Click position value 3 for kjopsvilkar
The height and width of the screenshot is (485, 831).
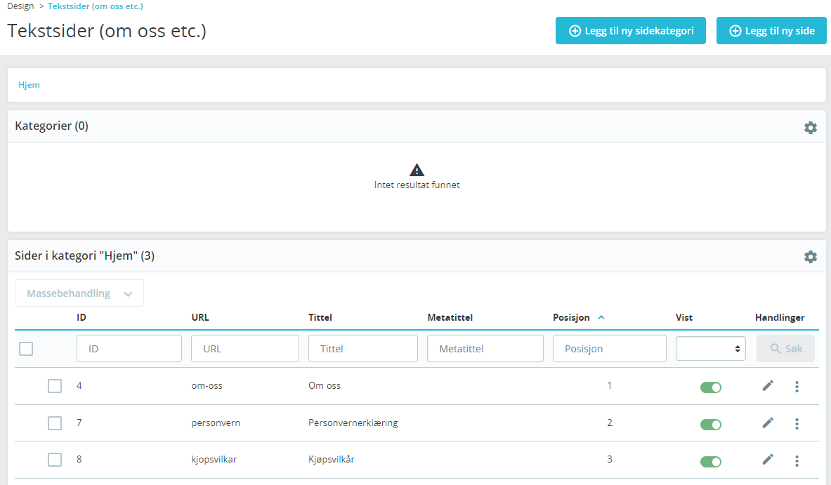(x=610, y=459)
